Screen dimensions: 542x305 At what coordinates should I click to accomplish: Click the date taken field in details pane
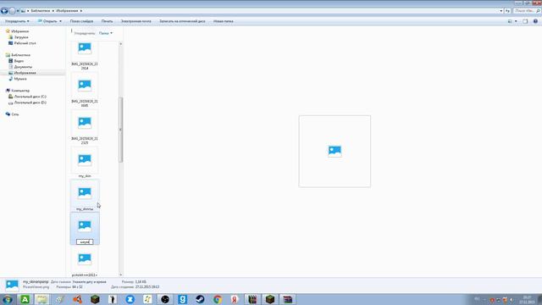89,282
